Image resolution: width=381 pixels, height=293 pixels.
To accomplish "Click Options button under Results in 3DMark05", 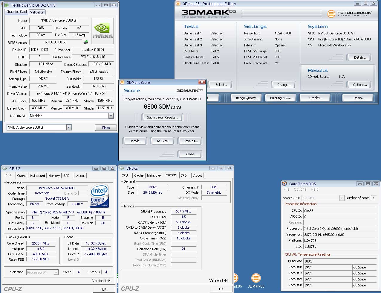I will 360,85.
